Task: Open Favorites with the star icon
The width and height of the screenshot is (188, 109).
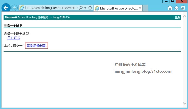Action: point(176,8)
